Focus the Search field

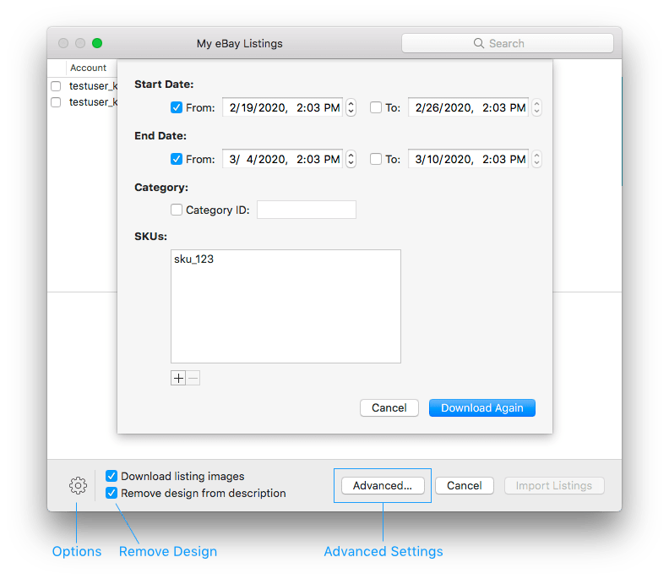pos(508,43)
